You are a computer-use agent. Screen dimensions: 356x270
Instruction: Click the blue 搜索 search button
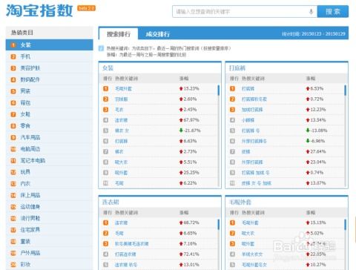pos(333,12)
